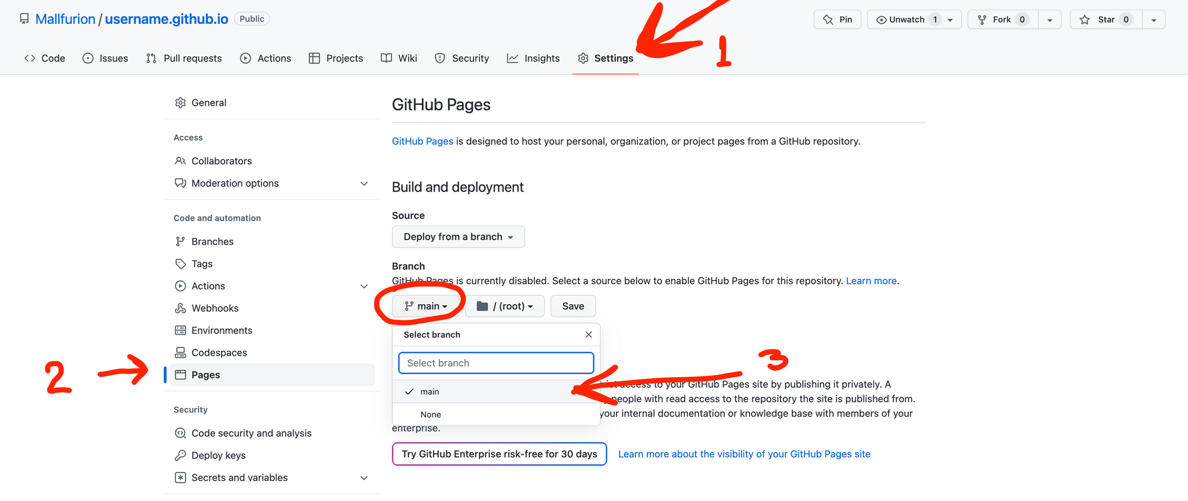Open the dropdown arrow next to Fork
The height and width of the screenshot is (501, 1188).
coord(1050,20)
